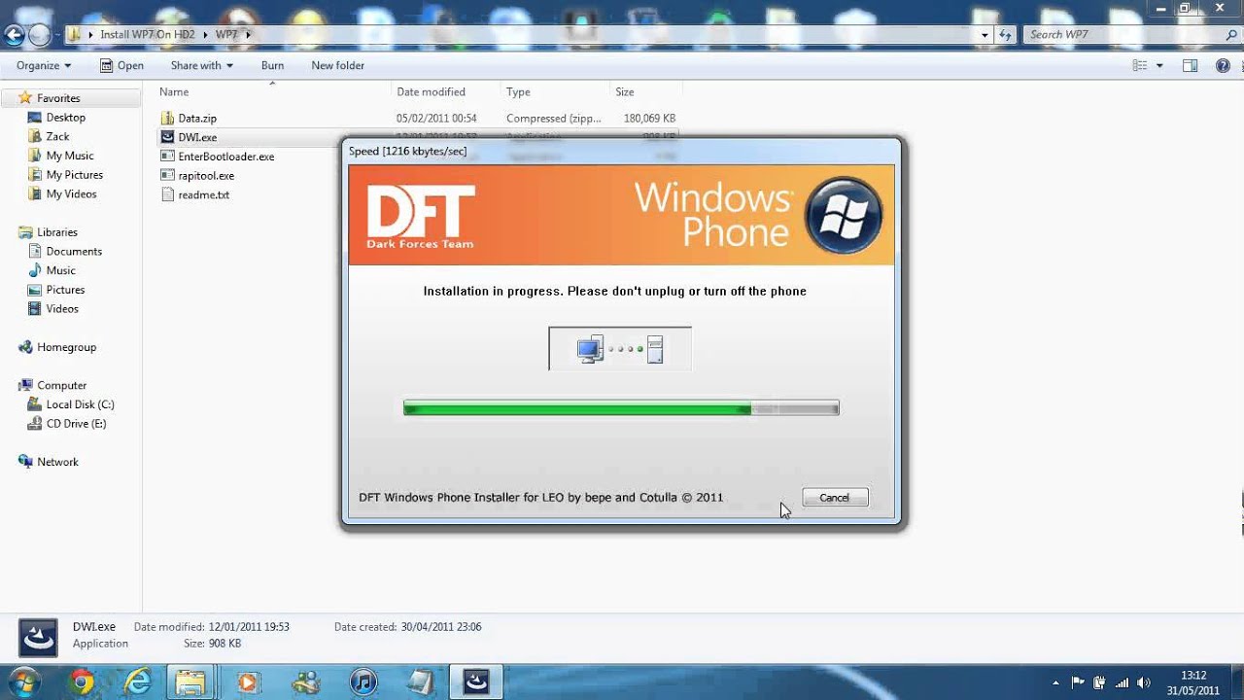Open My Videos under Favorites
1244x700 pixels.
pyautogui.click(x=72, y=194)
